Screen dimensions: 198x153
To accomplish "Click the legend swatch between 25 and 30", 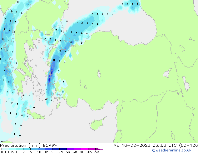I will [x=63, y=149].
